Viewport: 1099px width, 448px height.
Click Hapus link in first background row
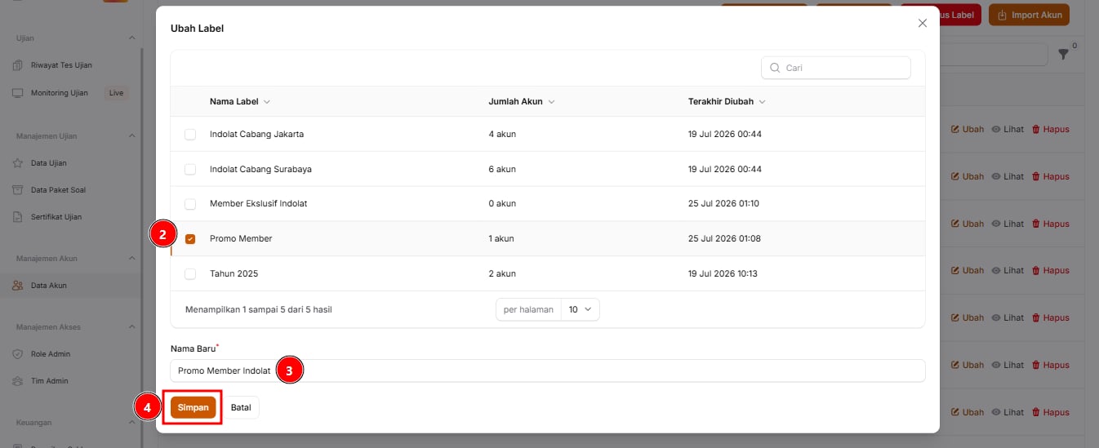(1051, 129)
